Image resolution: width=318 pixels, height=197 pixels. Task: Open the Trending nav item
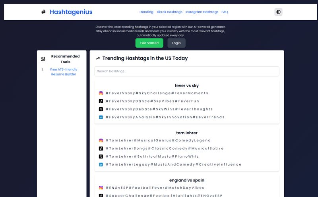(x=146, y=12)
